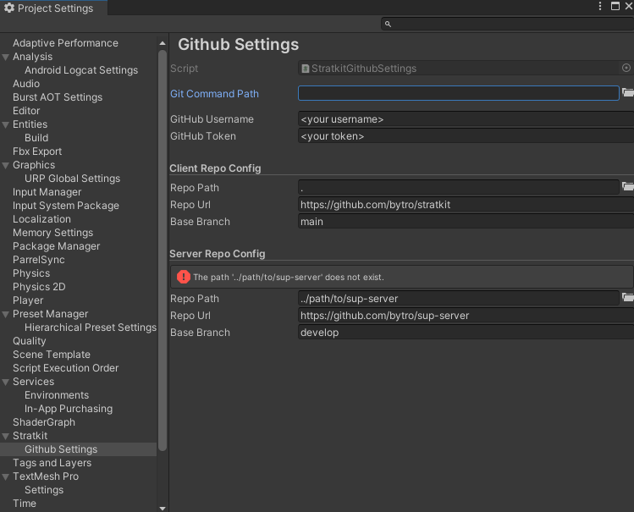Open object picker for Script field
The width and height of the screenshot is (634, 512).
626,68
